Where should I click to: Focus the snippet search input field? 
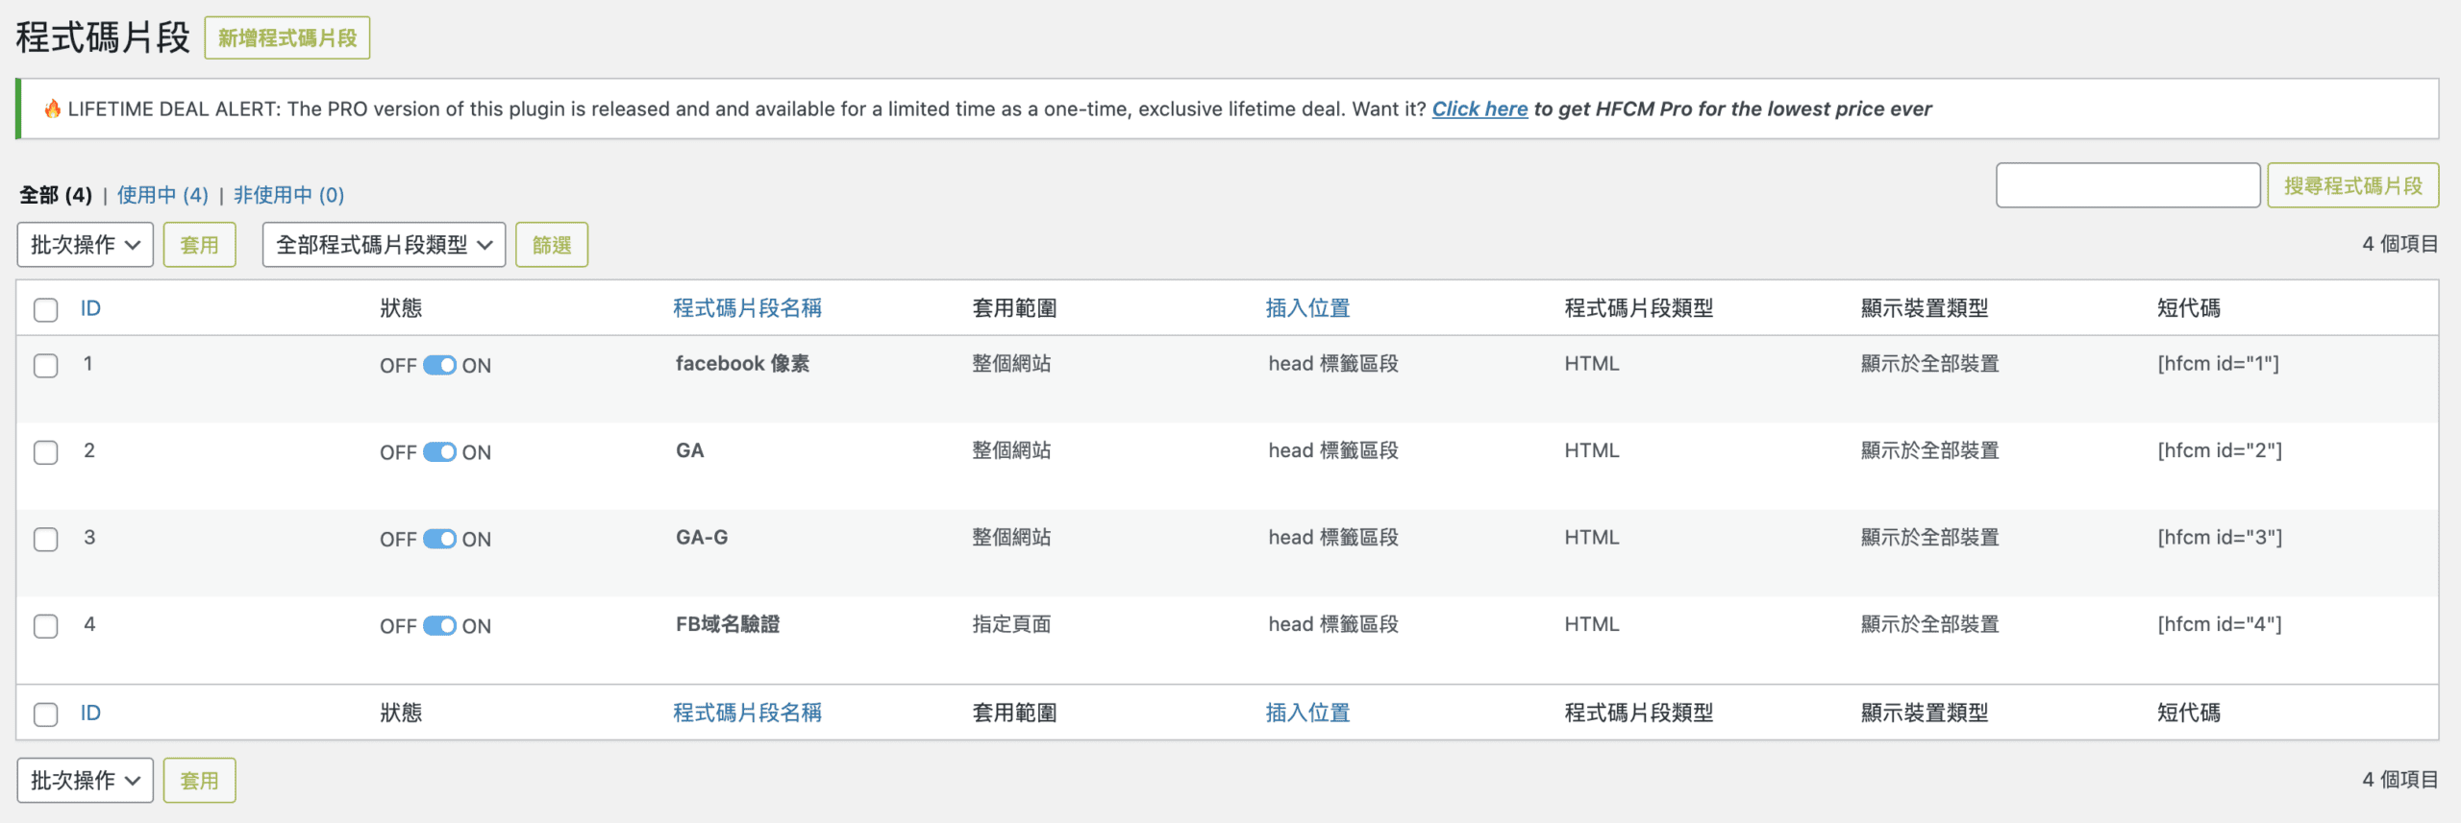coord(2127,185)
